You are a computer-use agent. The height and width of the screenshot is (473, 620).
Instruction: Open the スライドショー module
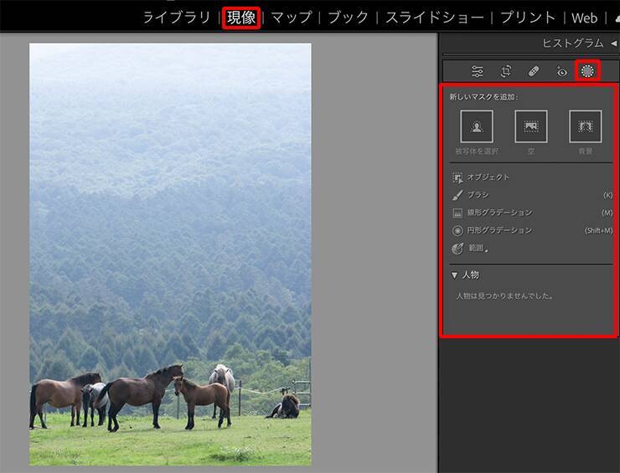click(x=435, y=18)
